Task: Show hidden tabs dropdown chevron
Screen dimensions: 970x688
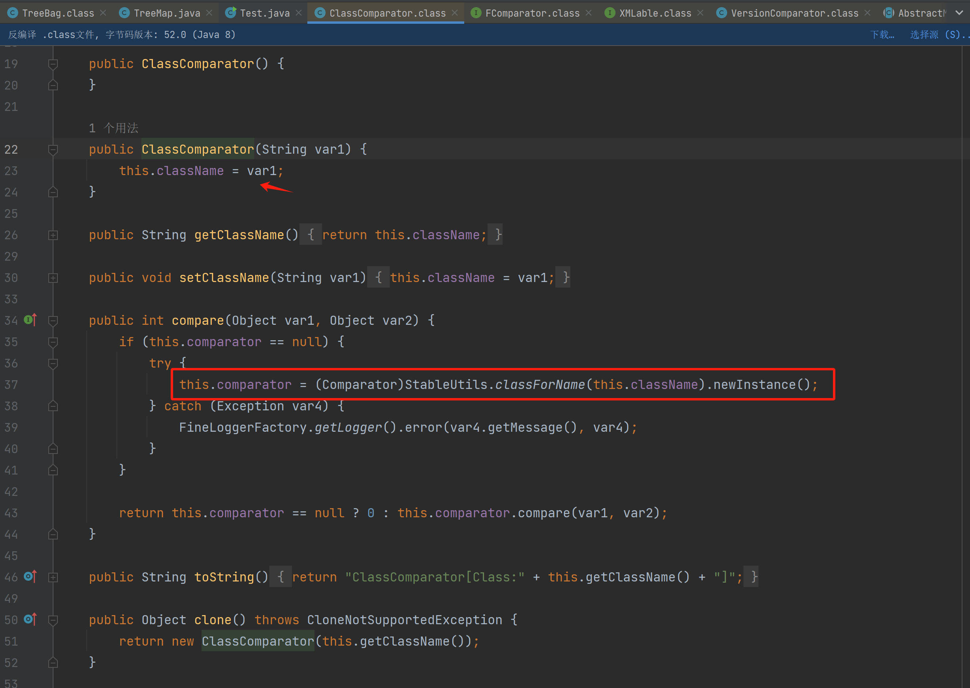Action: [x=959, y=13]
